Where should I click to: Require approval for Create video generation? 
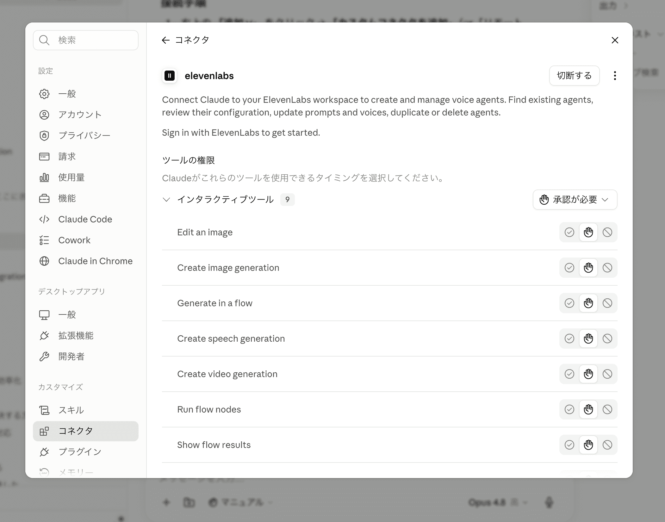[x=588, y=374]
